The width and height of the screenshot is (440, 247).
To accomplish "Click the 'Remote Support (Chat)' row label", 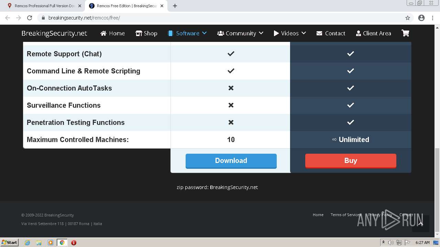I will click(x=64, y=54).
